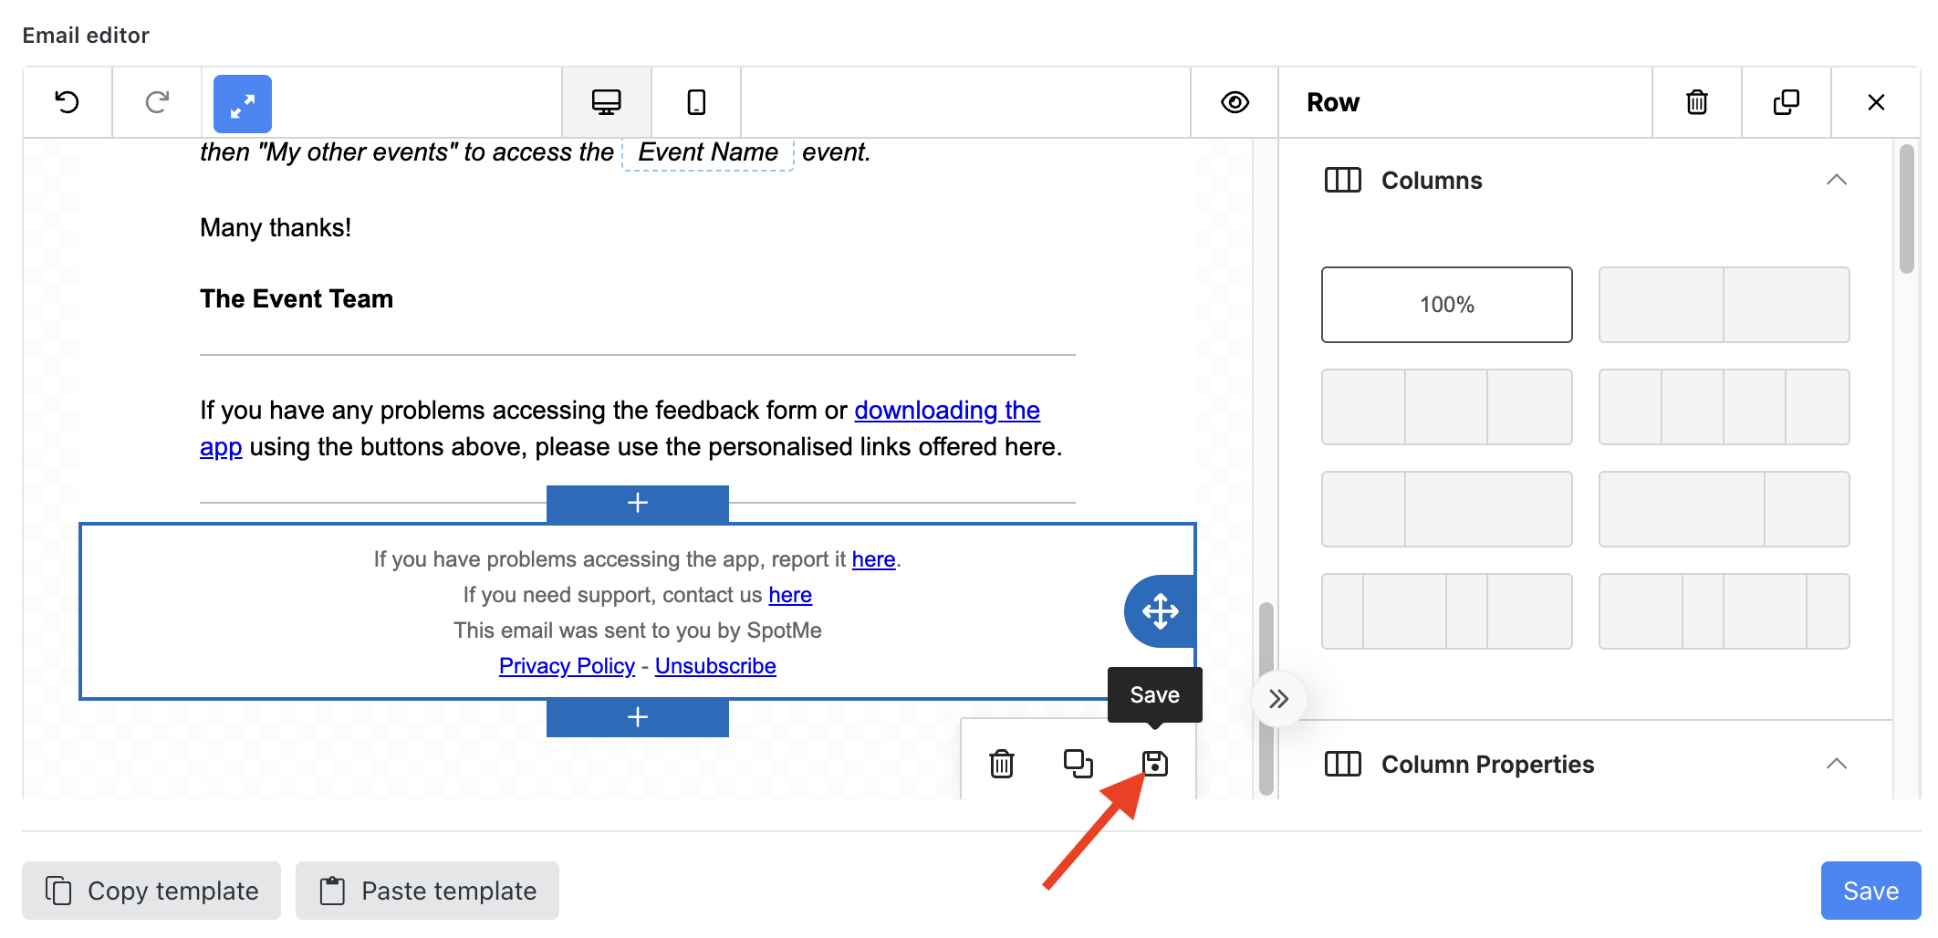
Task: Click the Column Properties section icon
Action: point(1342,765)
